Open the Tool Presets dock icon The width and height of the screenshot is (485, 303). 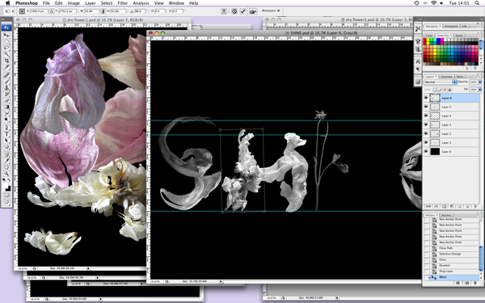pos(418,28)
